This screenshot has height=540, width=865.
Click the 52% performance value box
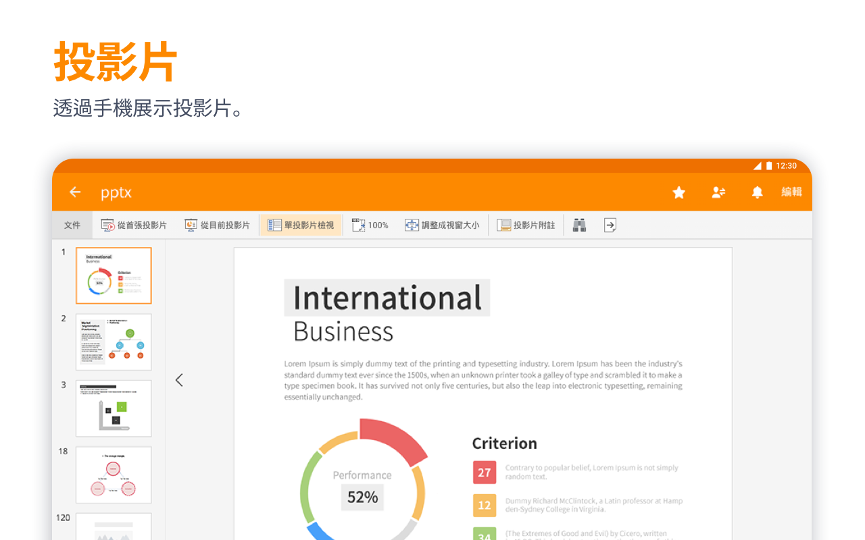[x=362, y=497]
